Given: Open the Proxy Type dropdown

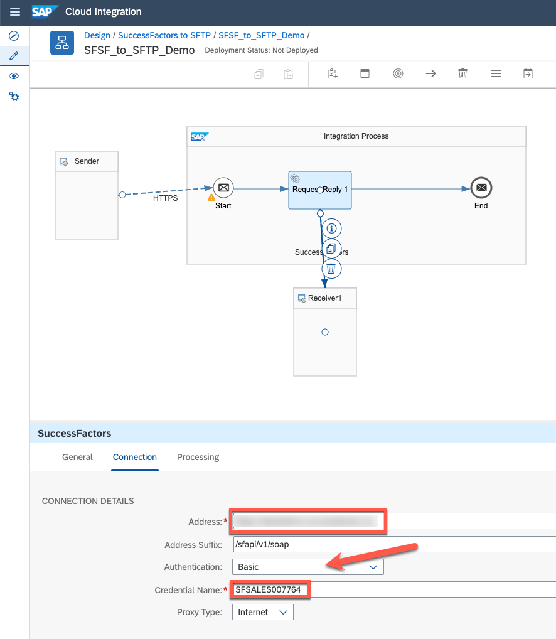Looking at the screenshot, I should (263, 612).
